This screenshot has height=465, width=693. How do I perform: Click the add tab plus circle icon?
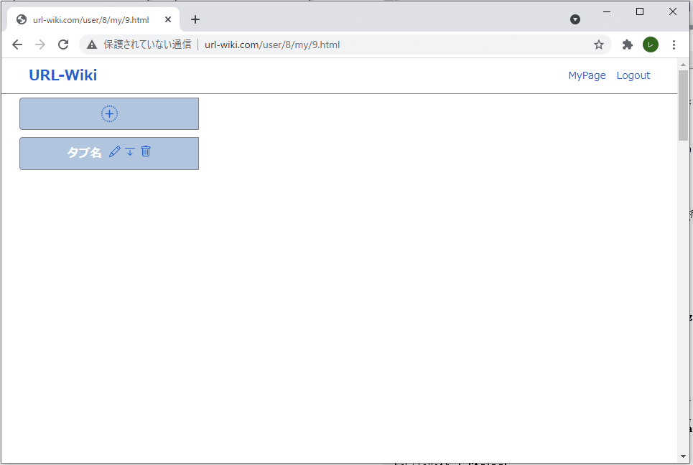pyautogui.click(x=109, y=114)
